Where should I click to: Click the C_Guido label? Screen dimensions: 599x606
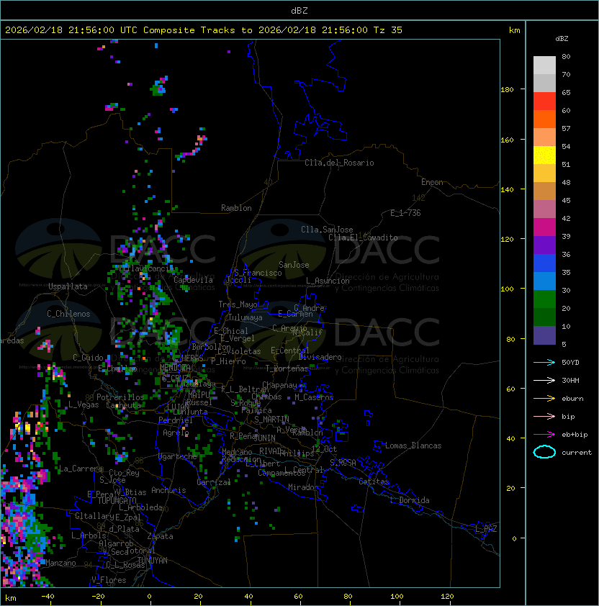[88, 358]
